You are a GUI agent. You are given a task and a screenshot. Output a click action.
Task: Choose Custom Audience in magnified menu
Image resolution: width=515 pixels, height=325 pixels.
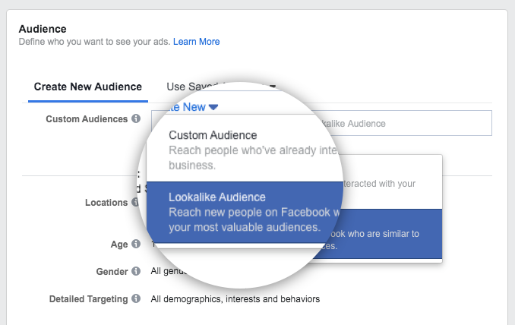click(243, 150)
